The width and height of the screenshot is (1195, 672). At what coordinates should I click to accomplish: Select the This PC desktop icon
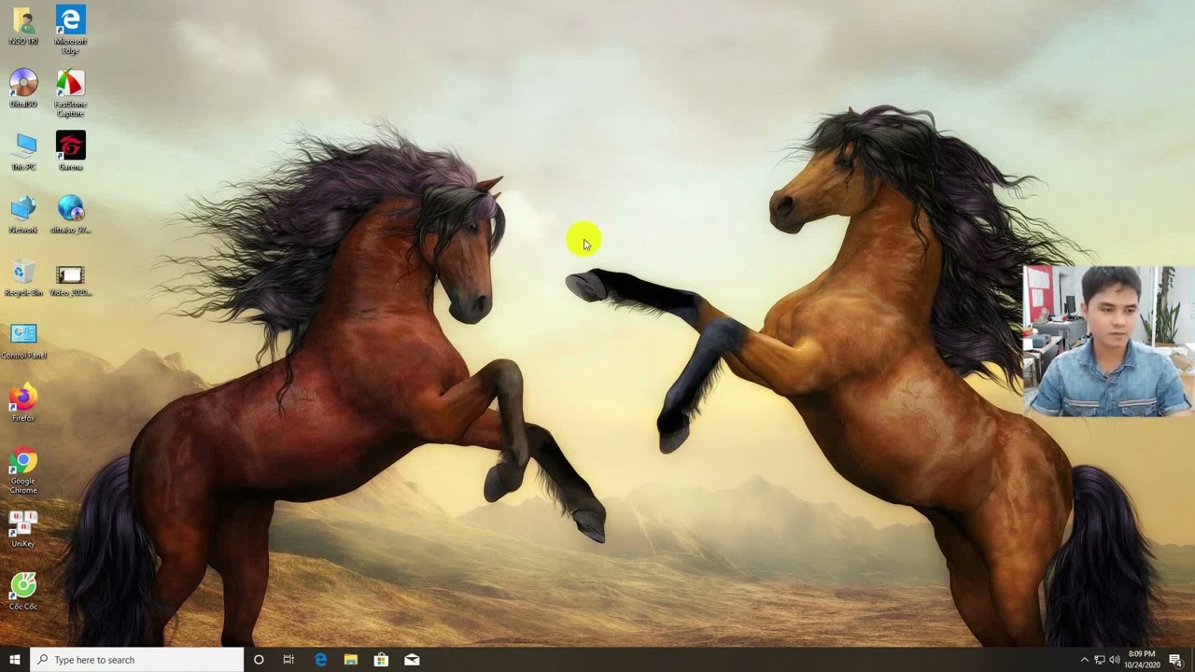(23, 152)
